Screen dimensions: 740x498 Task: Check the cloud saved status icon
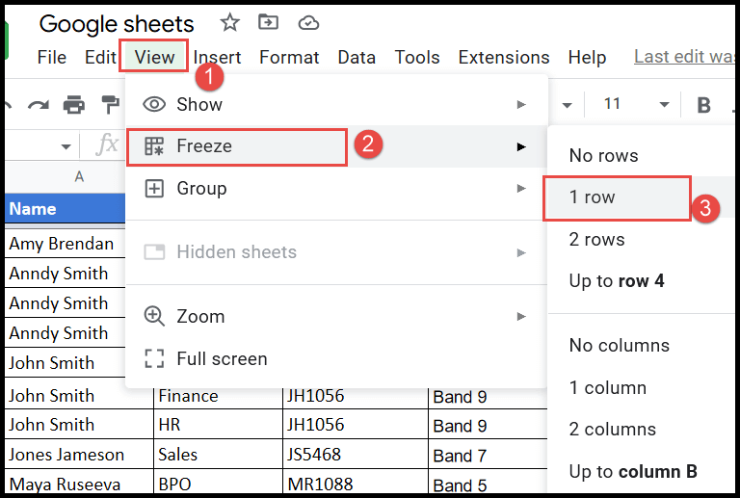pos(308,23)
